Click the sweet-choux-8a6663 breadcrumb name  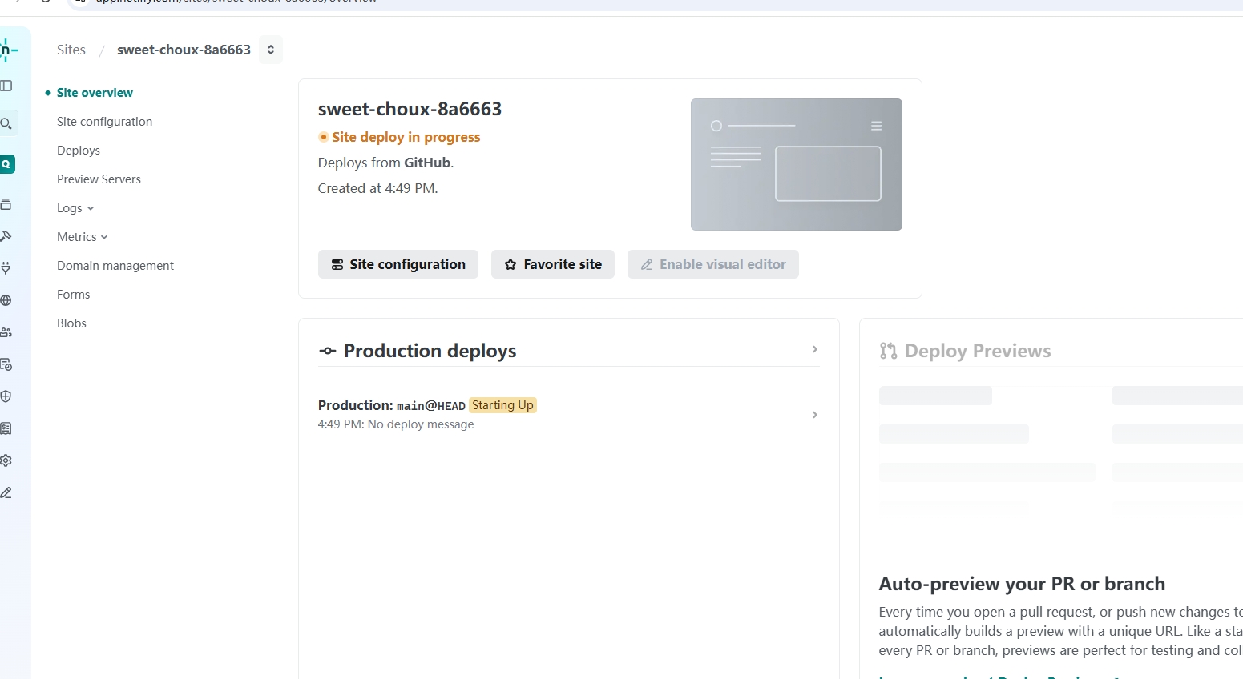(184, 50)
